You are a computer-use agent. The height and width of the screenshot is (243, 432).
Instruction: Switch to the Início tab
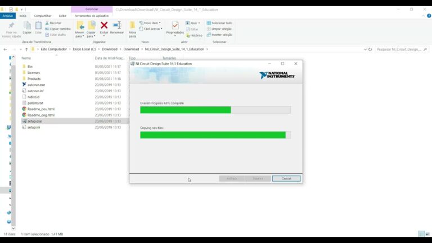click(23, 16)
